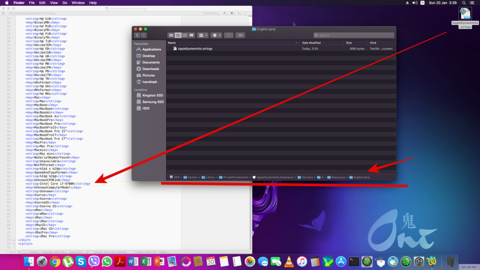Switch Finder to column view
The width and height of the screenshot is (480, 270).
185,36
